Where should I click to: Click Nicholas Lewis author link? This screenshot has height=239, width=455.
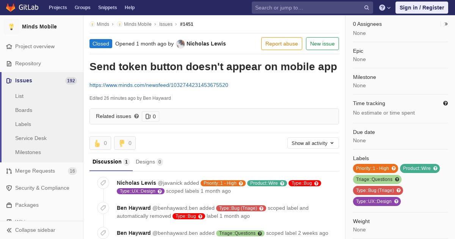206,44
